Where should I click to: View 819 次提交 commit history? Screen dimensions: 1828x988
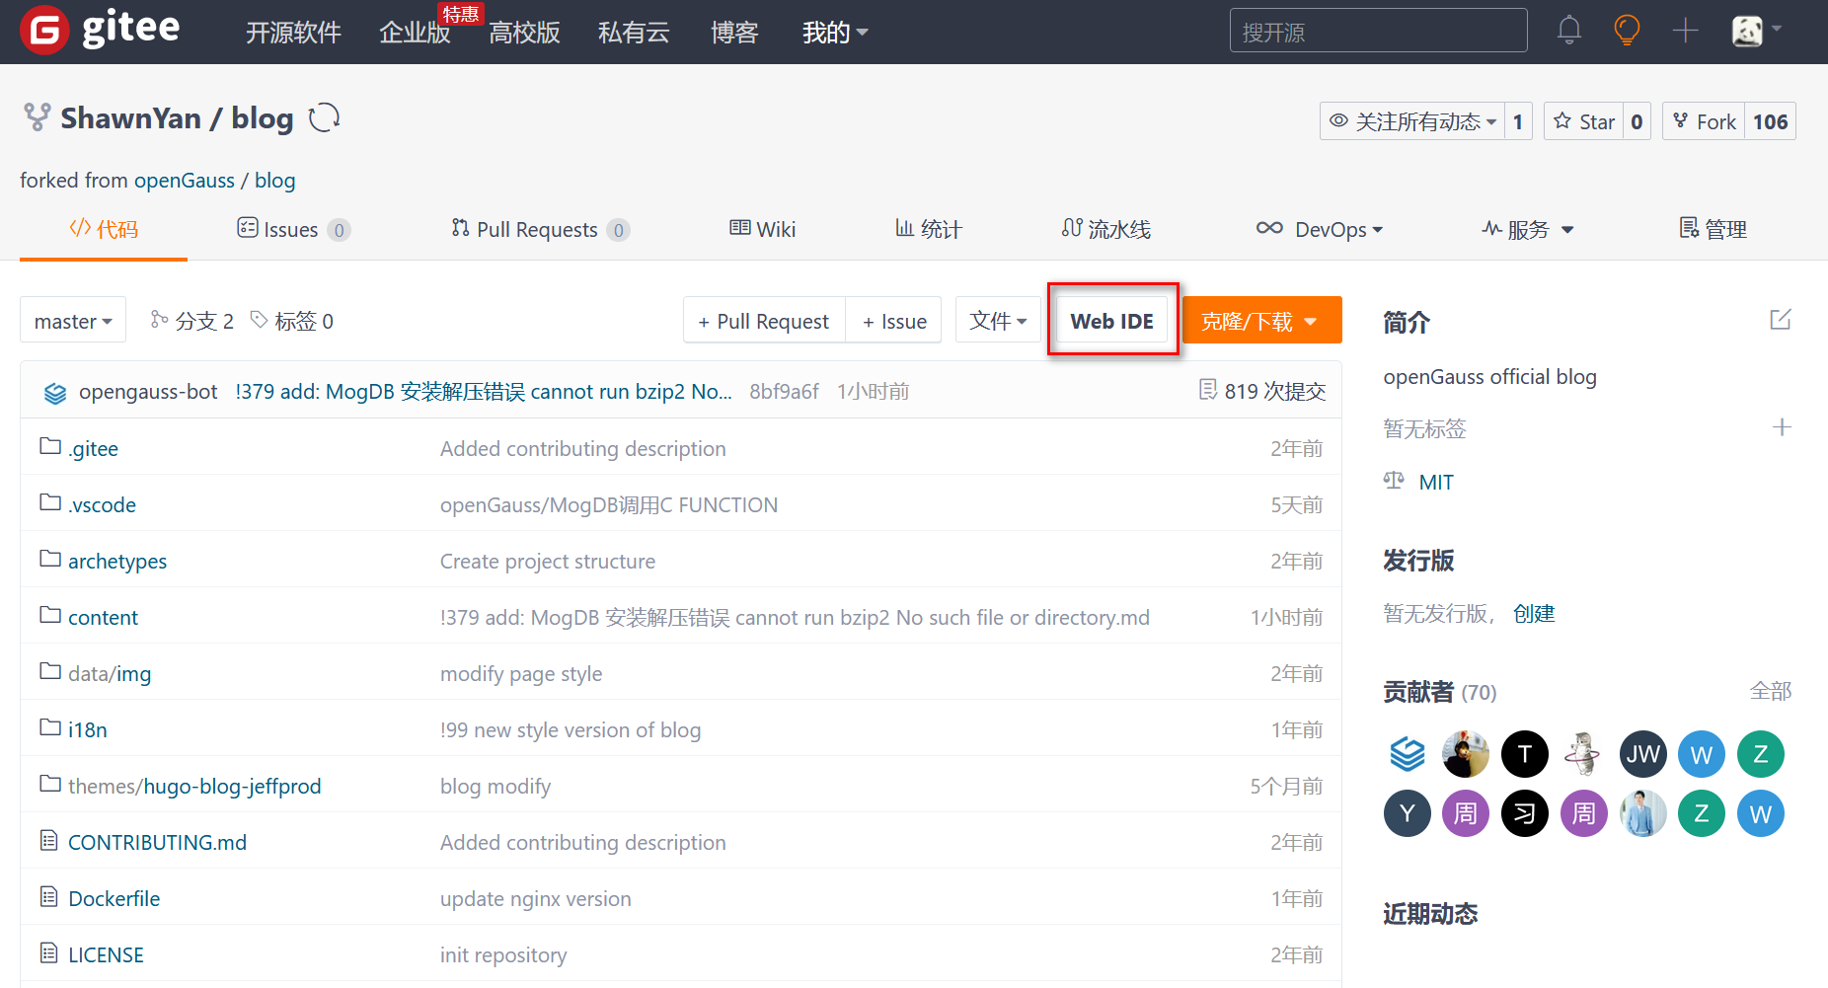[x=1262, y=391]
